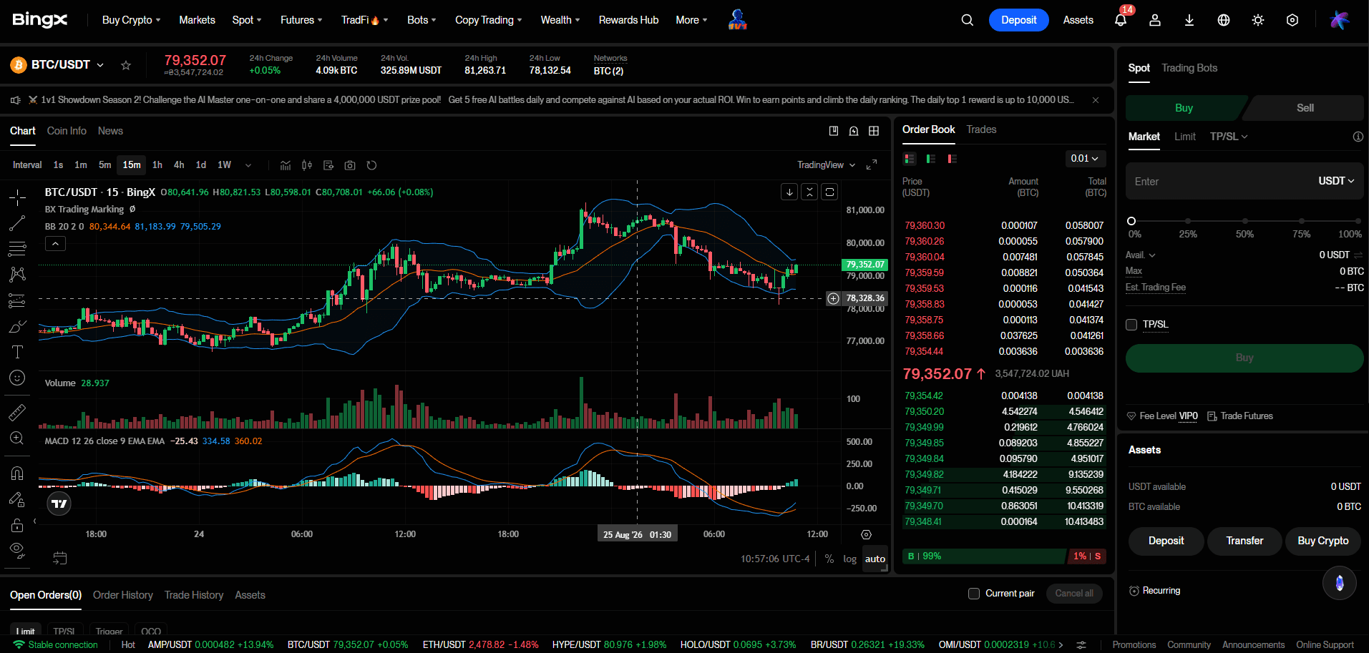Viewport: 1369px width, 653px height.
Task: Open chart indicators icon
Action: click(x=286, y=165)
